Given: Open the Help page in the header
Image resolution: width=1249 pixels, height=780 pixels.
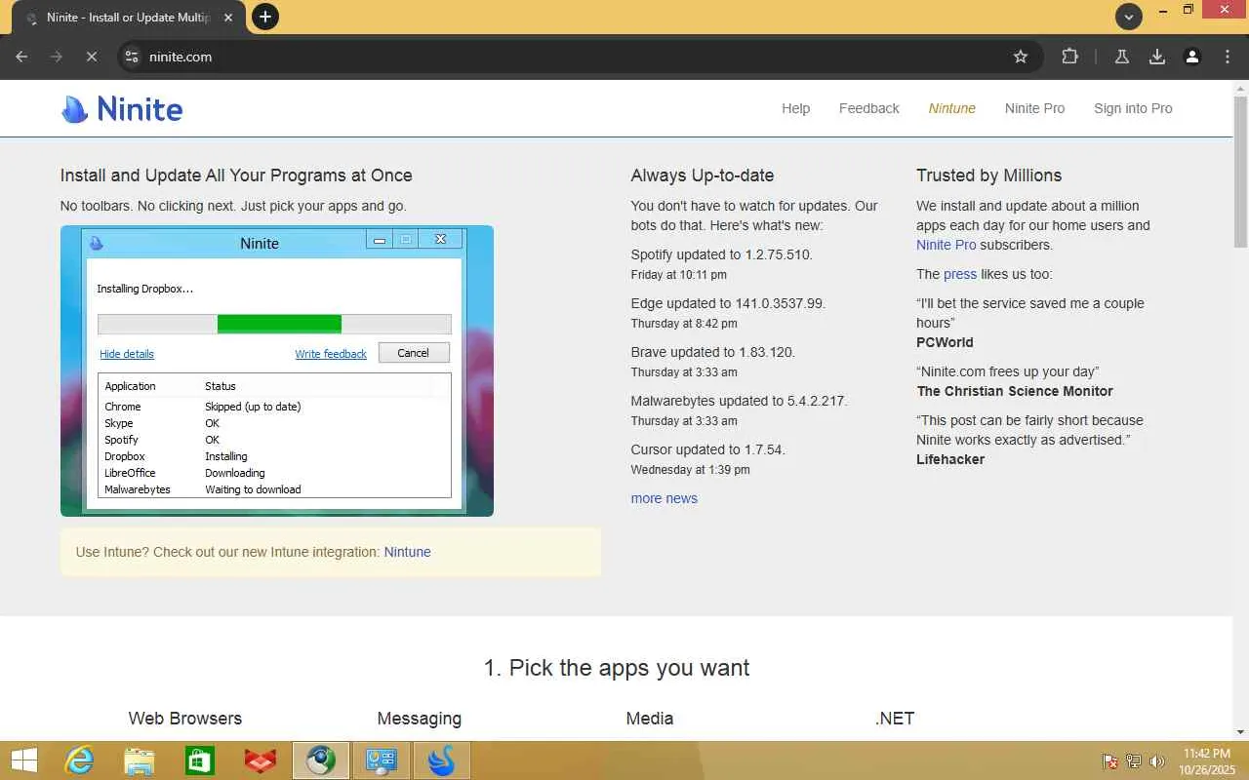Looking at the screenshot, I should click(x=795, y=108).
